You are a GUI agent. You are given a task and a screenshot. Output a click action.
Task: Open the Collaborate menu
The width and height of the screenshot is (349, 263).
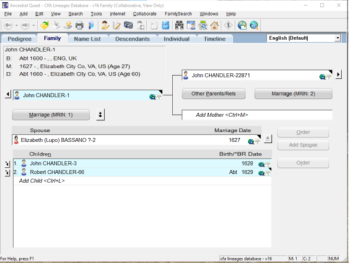click(144, 14)
